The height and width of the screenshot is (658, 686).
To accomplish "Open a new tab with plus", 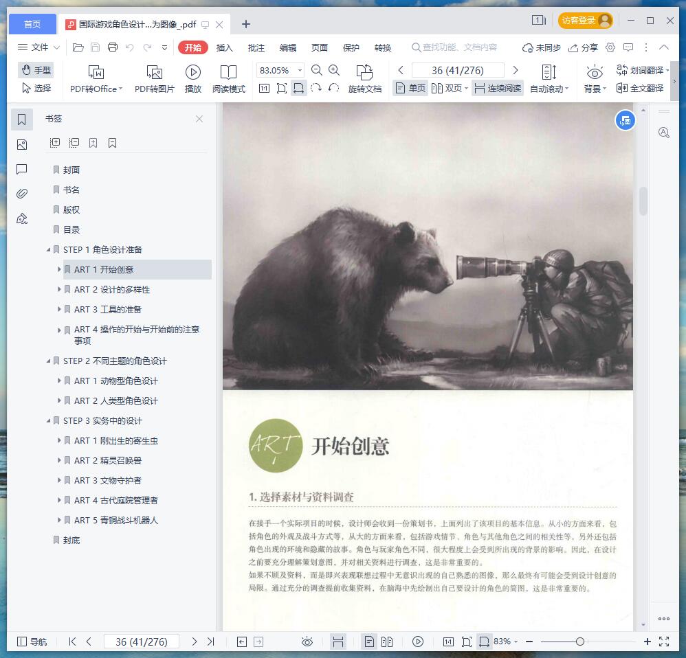I will [x=246, y=24].
